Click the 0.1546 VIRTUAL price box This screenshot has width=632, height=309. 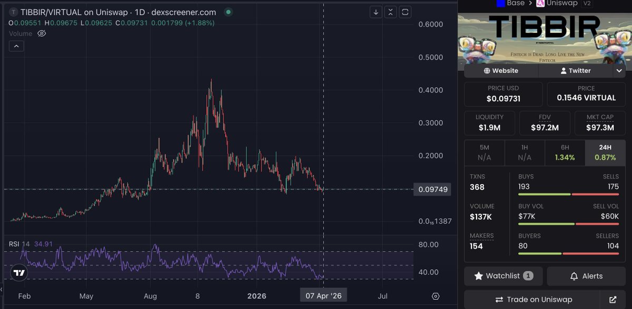(x=586, y=94)
